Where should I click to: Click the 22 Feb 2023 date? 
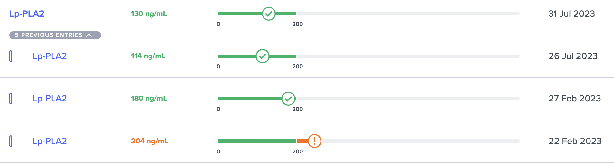pyautogui.click(x=575, y=141)
